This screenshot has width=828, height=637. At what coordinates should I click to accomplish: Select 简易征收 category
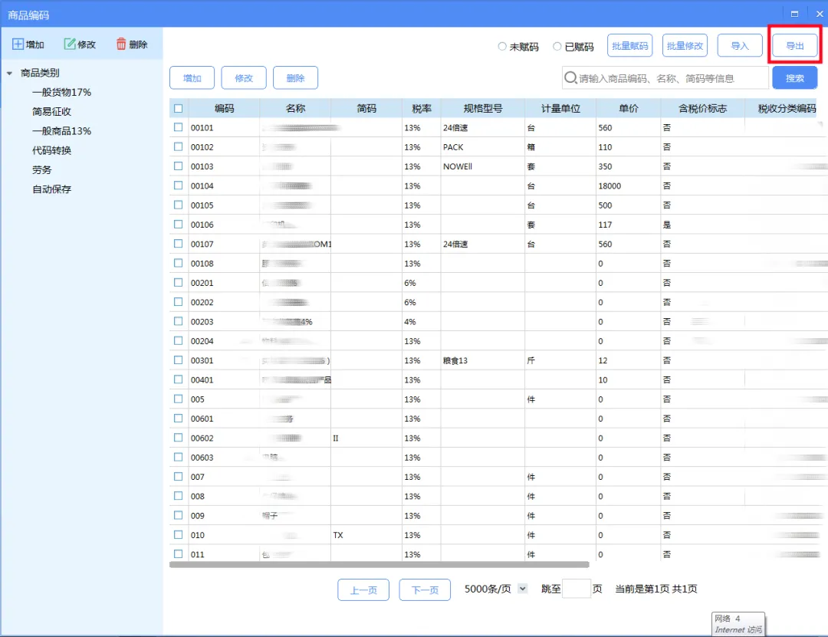click(51, 111)
